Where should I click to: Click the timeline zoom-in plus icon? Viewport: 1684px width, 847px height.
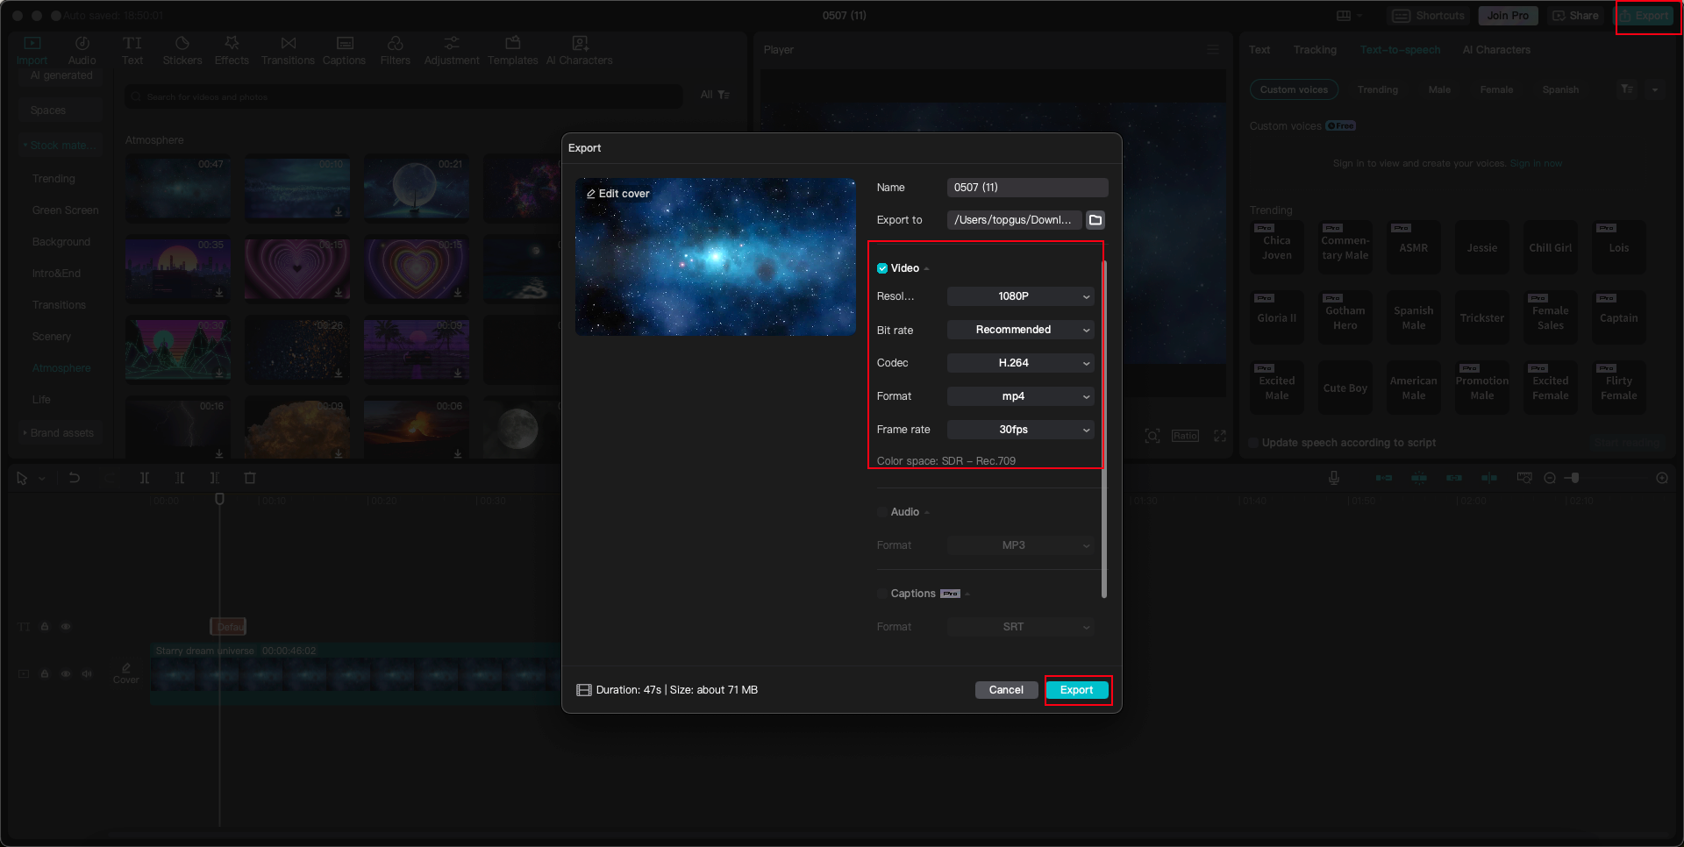click(x=1662, y=478)
